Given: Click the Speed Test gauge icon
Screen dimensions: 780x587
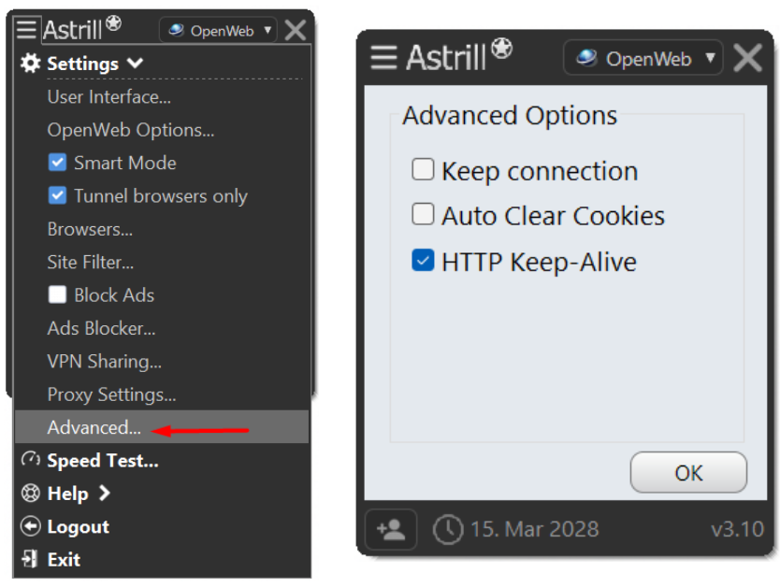Looking at the screenshot, I should [30, 459].
